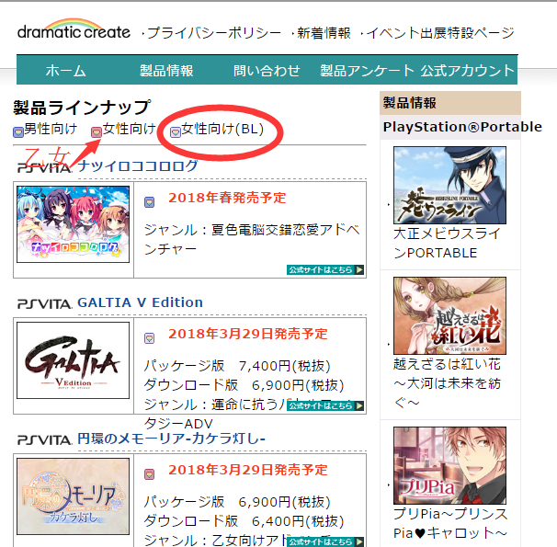Open the 新着情報 header link
Screen dimensions: 557x547
324,33
